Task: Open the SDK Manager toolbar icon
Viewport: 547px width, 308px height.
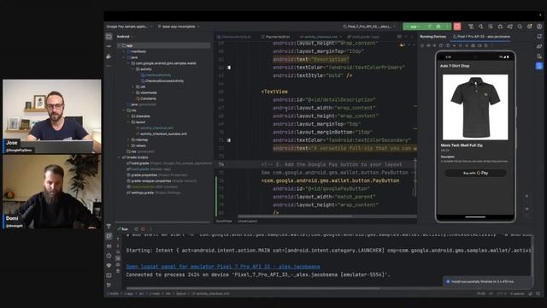Action: coord(500,27)
